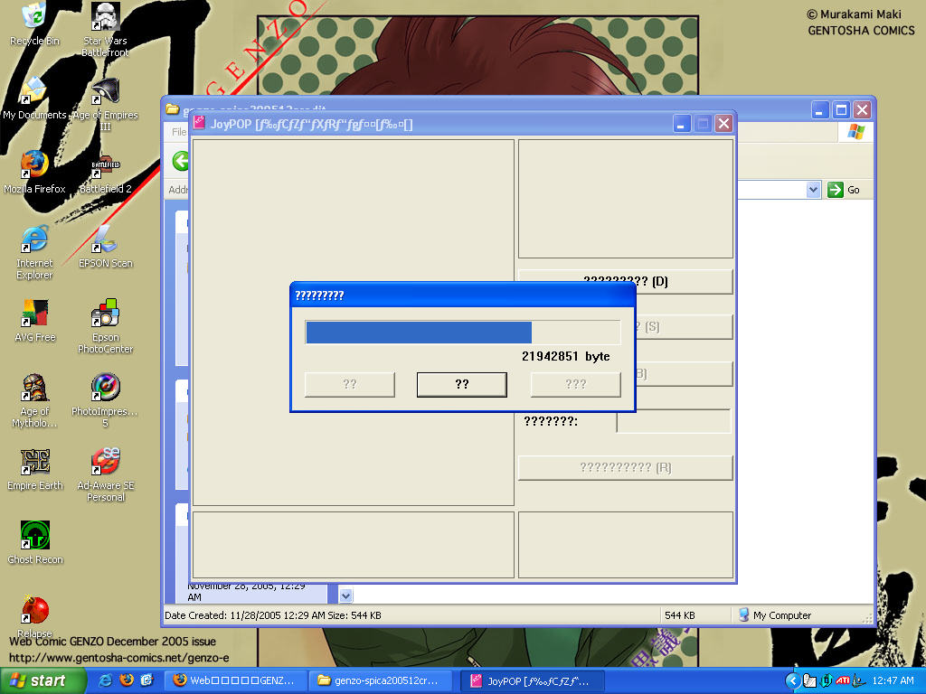Click the Internet Explorer quick launch icon

tap(106, 680)
